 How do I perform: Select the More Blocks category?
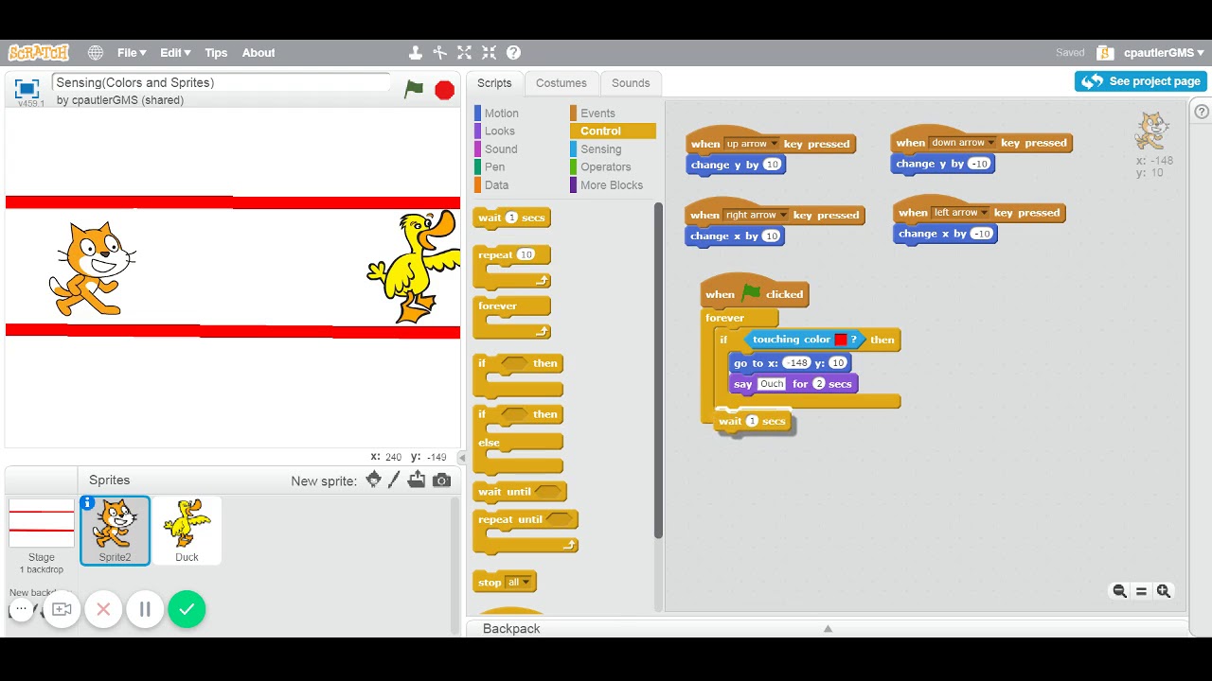(x=611, y=185)
